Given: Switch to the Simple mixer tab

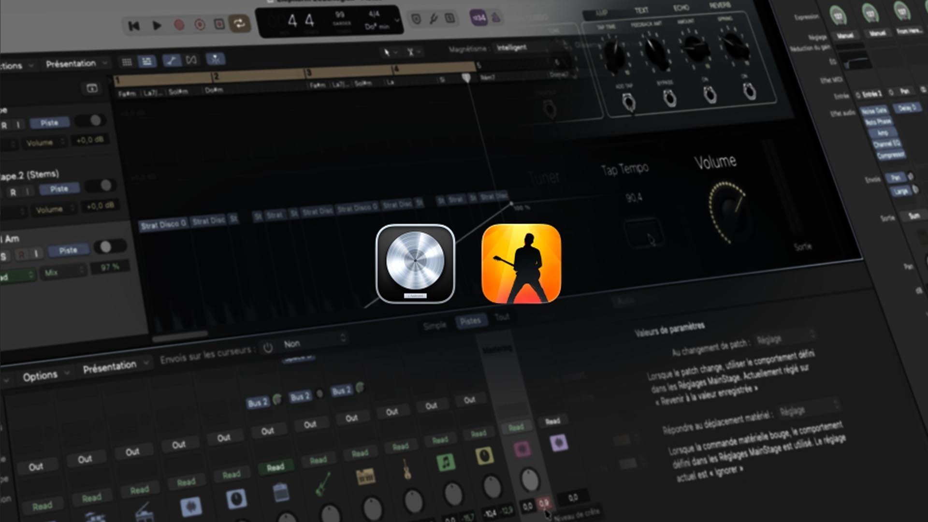Looking at the screenshot, I should 435,326.
